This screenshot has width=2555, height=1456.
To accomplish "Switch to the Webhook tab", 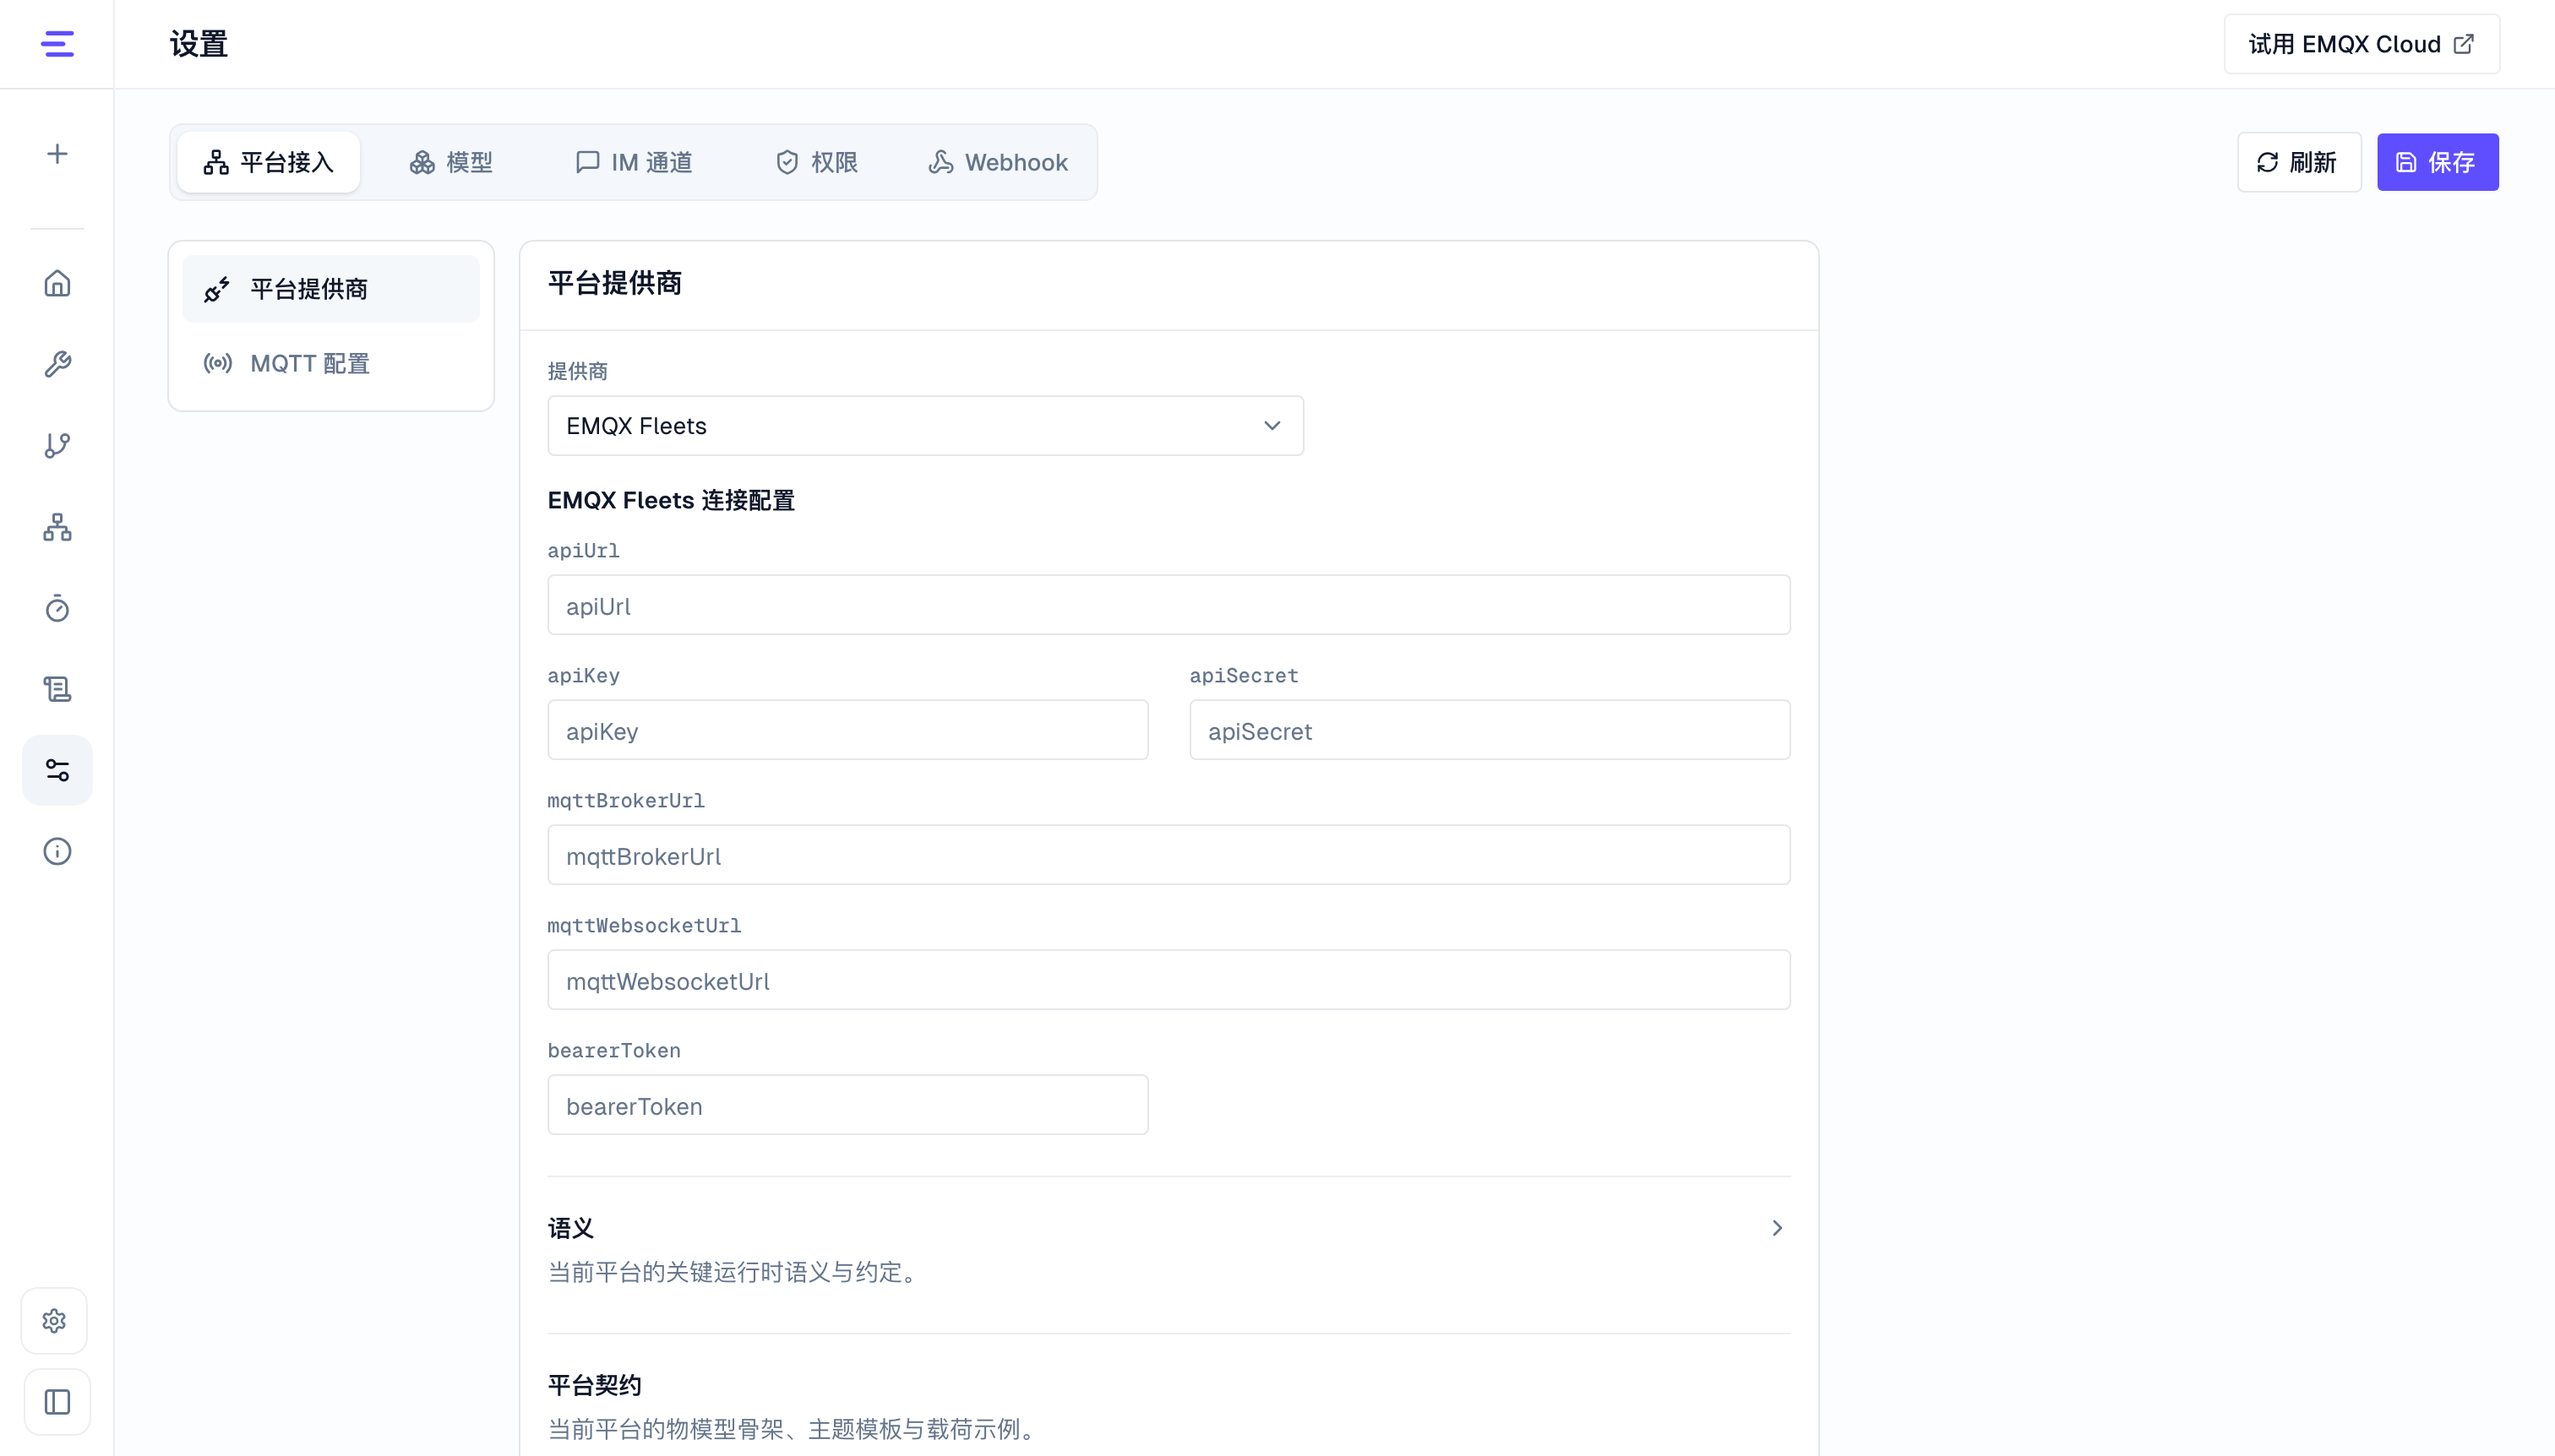I will coord(999,162).
